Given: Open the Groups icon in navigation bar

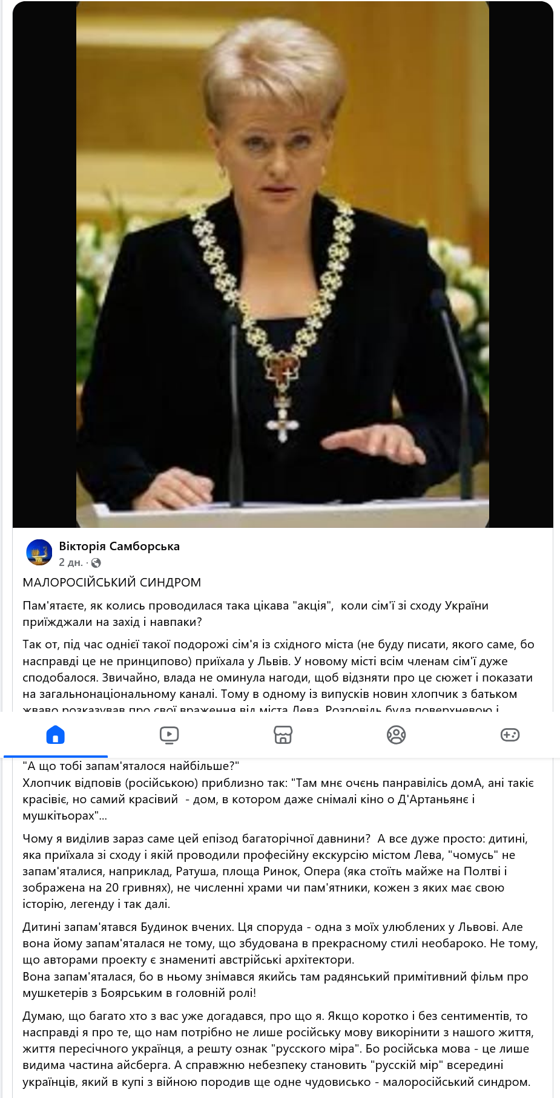Looking at the screenshot, I should (x=396, y=735).
